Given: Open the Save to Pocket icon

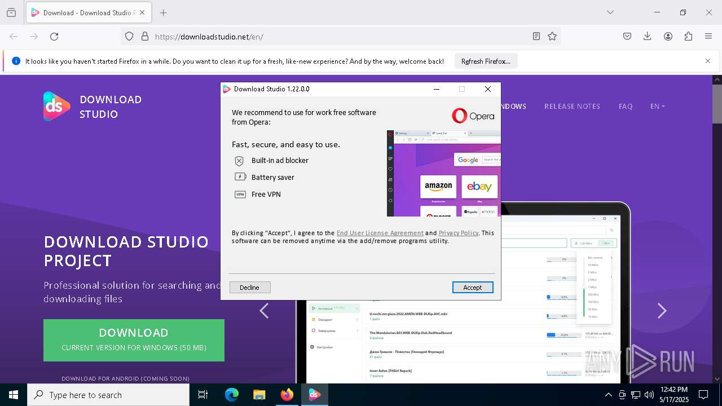Looking at the screenshot, I should click(627, 36).
